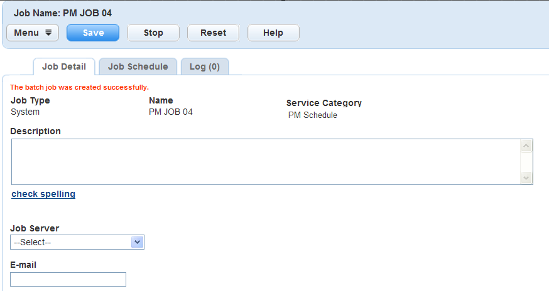This screenshot has height=291, width=549.
Task: Open the Job Schedule tab
Action: click(138, 66)
